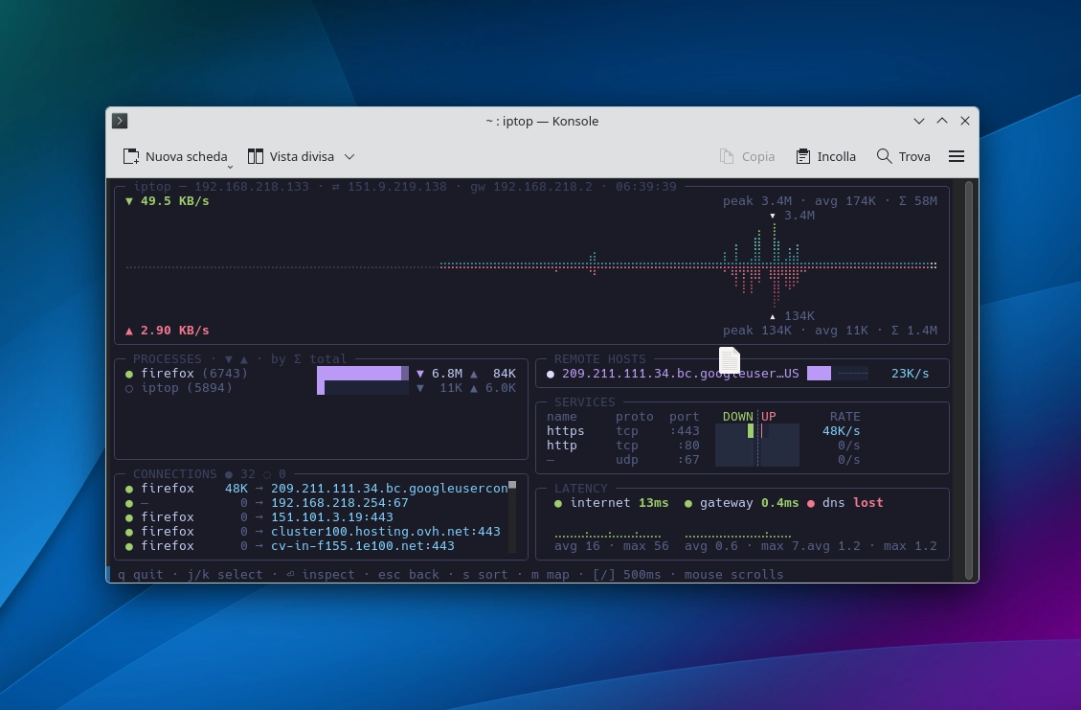Maximize the Konsole window

(x=942, y=121)
